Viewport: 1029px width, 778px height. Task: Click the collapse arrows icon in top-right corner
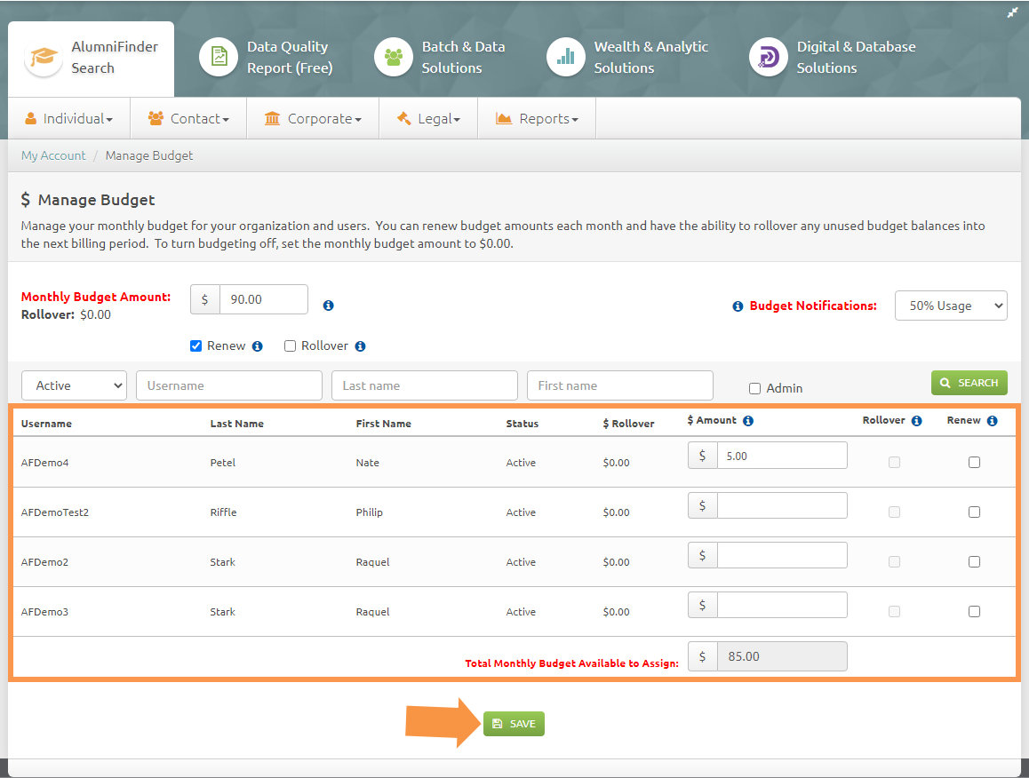point(1013,12)
